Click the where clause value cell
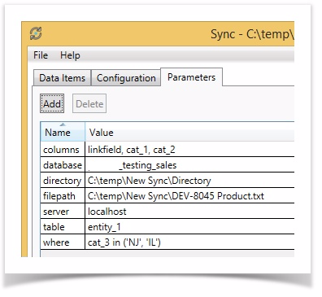 [x=189, y=242]
